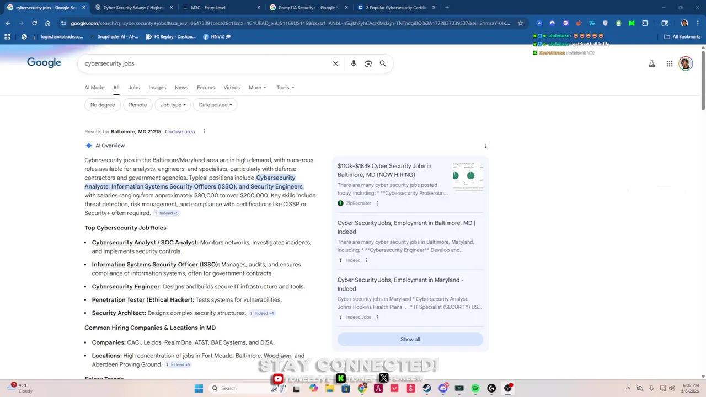Screen dimensions: 706x397
Task: Open the browser home page icon
Action: click(47, 23)
